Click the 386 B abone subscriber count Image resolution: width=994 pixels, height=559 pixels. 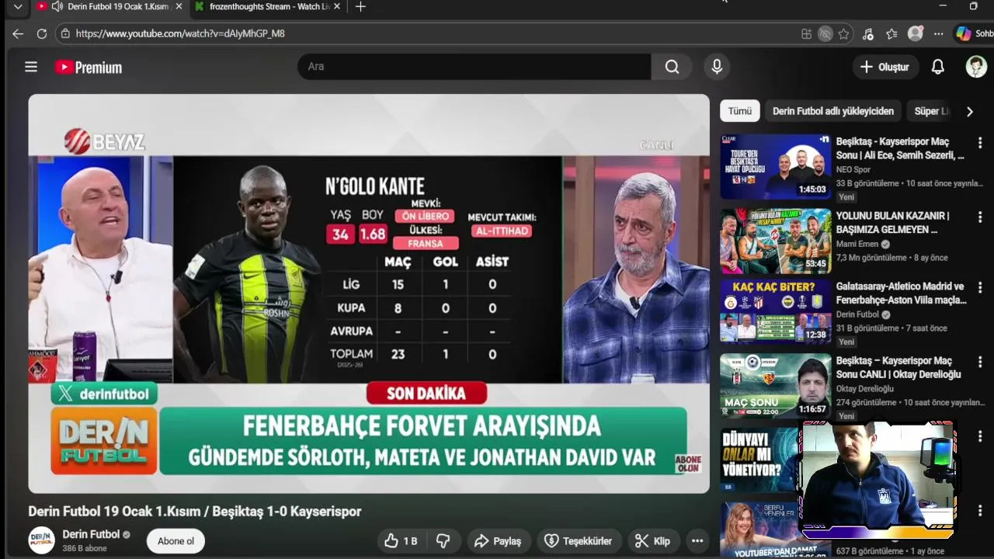pos(85,548)
